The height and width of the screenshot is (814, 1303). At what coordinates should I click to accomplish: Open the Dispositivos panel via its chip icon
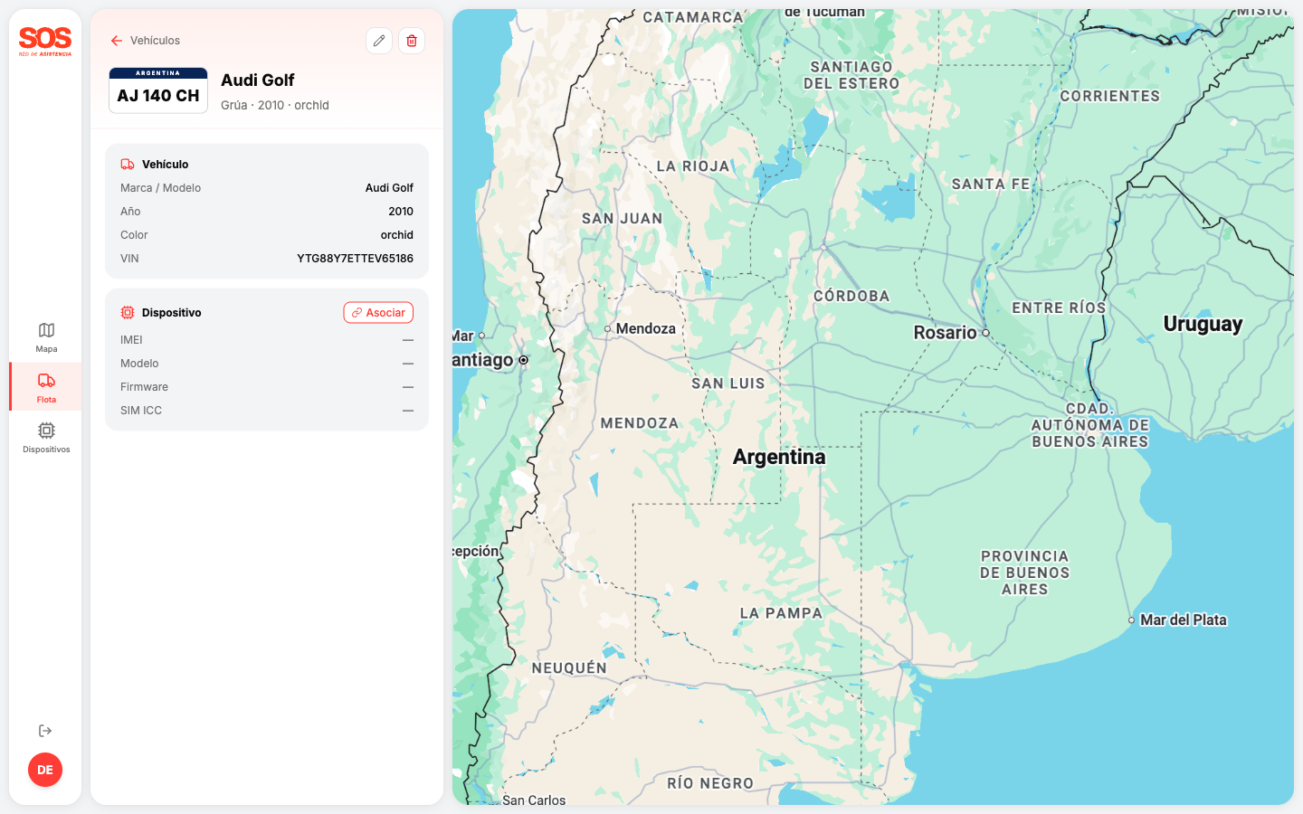tap(45, 432)
